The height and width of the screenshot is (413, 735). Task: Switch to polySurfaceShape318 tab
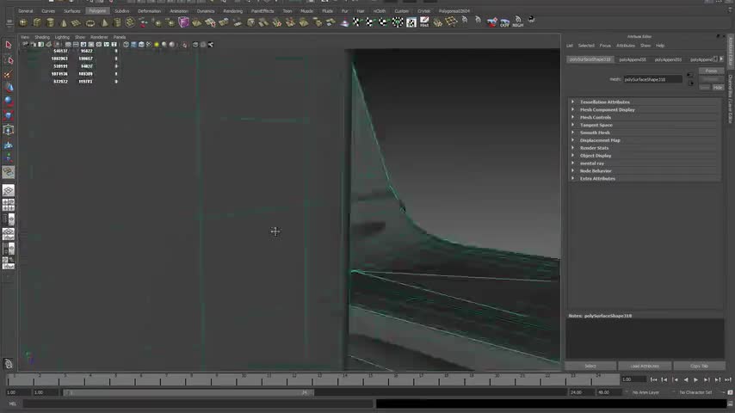590,59
